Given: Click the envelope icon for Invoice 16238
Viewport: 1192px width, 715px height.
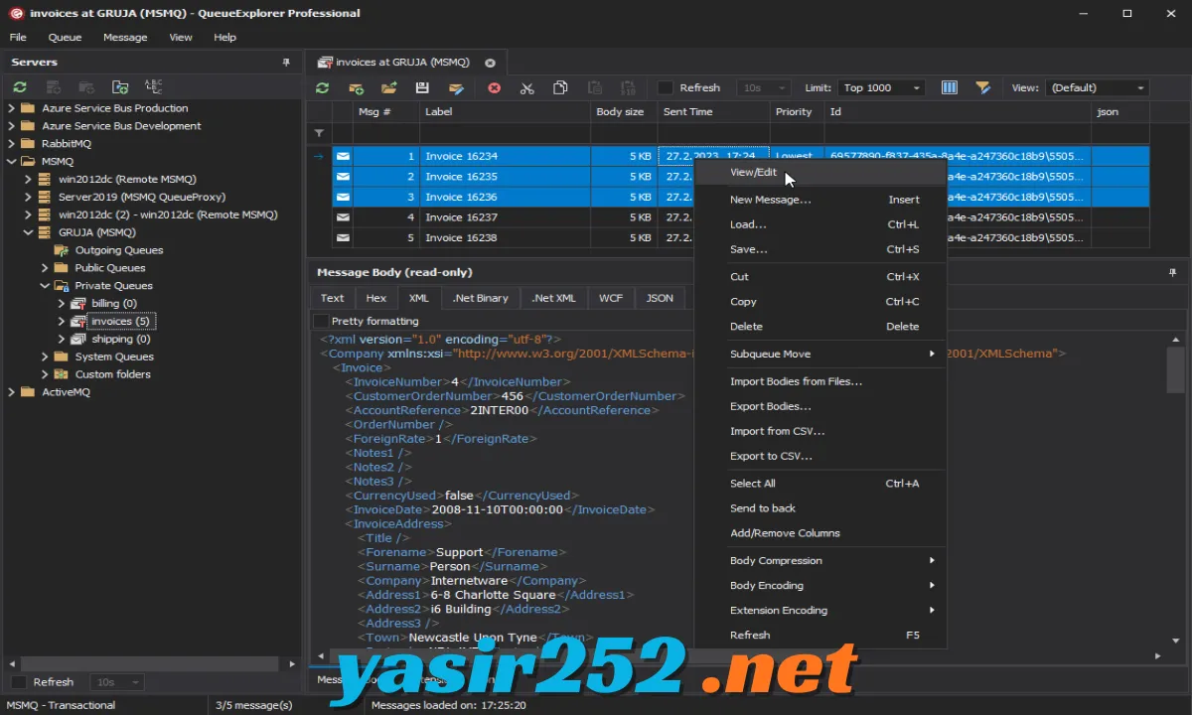Looking at the screenshot, I should click(343, 238).
